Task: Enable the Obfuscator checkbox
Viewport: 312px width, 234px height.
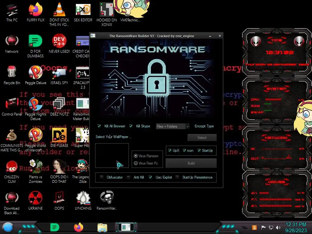Action: 101,177
